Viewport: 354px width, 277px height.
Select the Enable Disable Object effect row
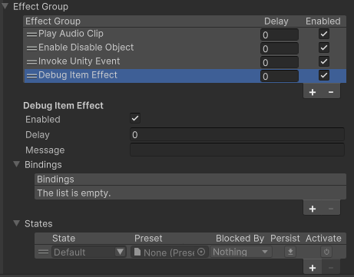pyautogui.click(x=185, y=48)
